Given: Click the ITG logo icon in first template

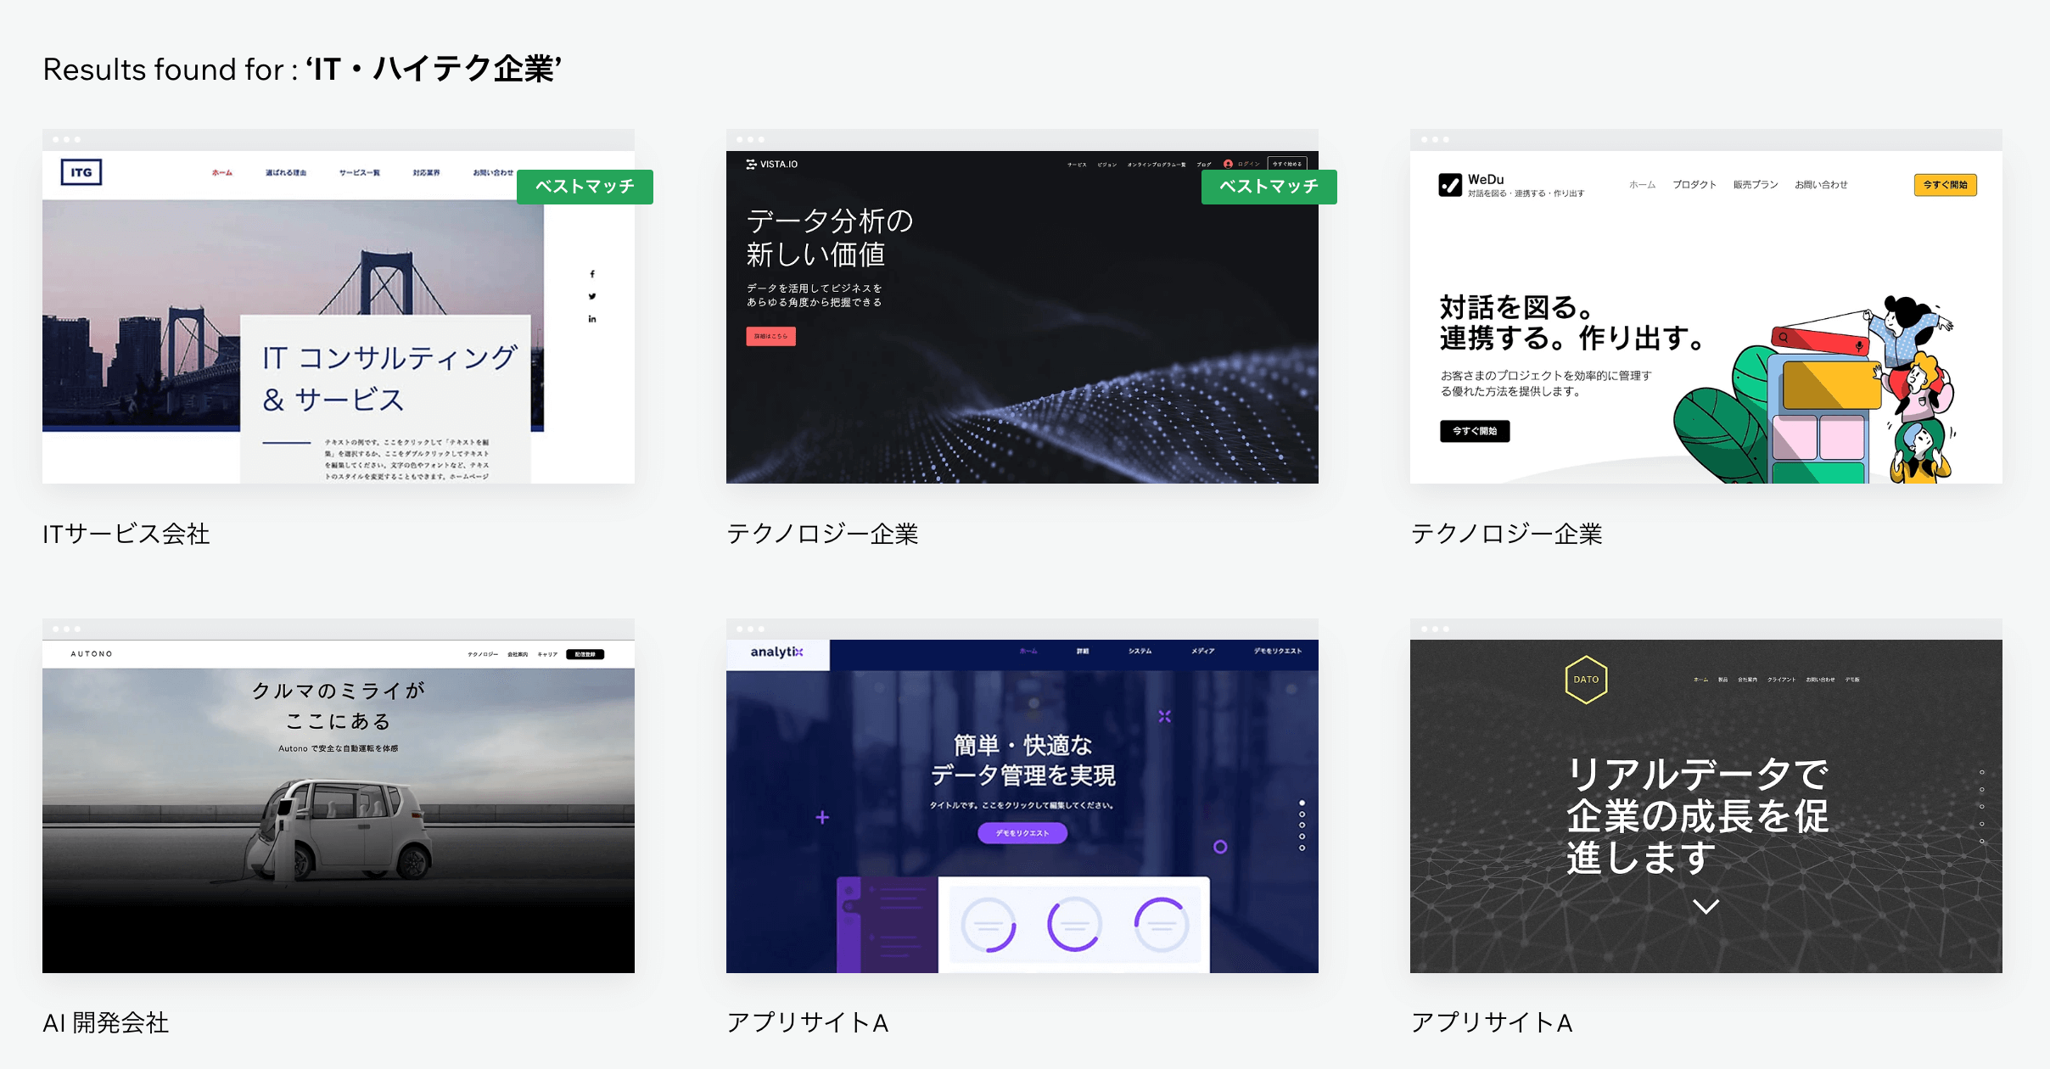Looking at the screenshot, I should click(x=82, y=173).
